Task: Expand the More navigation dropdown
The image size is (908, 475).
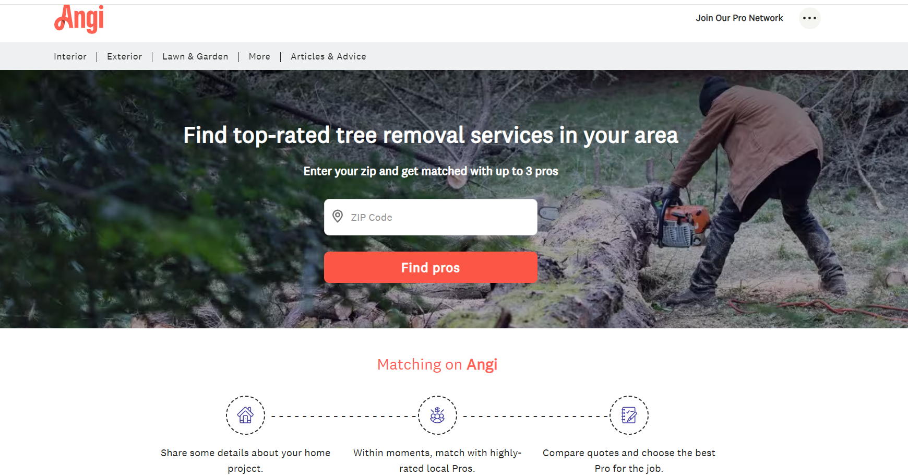Action: (x=259, y=56)
